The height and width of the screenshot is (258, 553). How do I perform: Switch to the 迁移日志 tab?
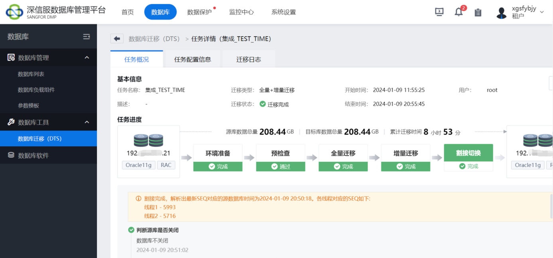248,58
